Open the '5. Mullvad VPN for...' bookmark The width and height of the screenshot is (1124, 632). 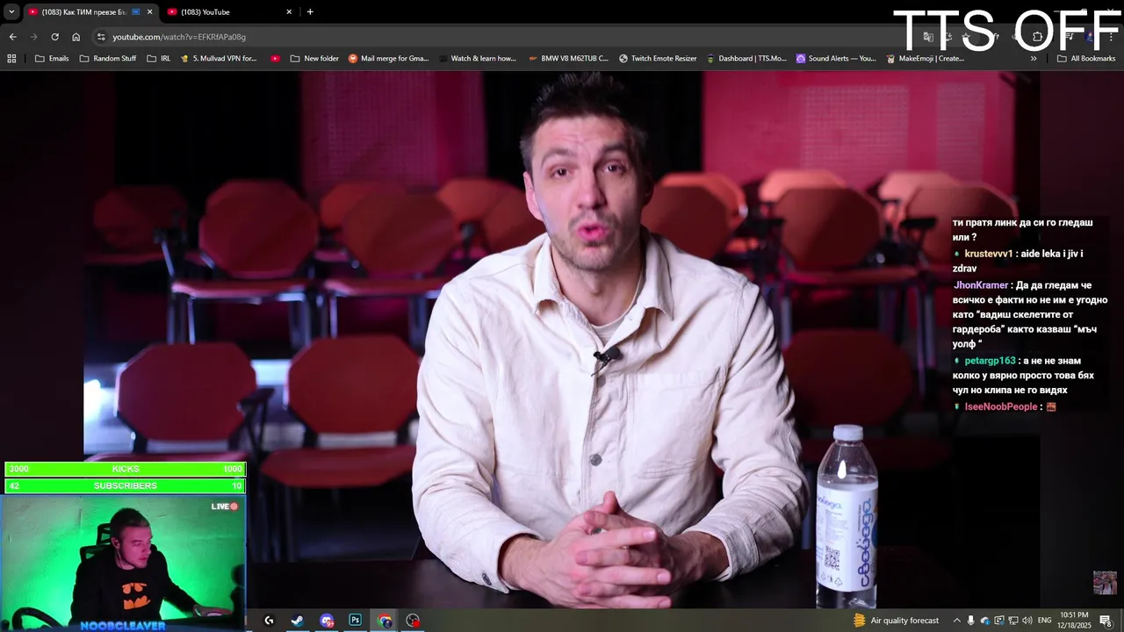pyautogui.click(x=219, y=59)
